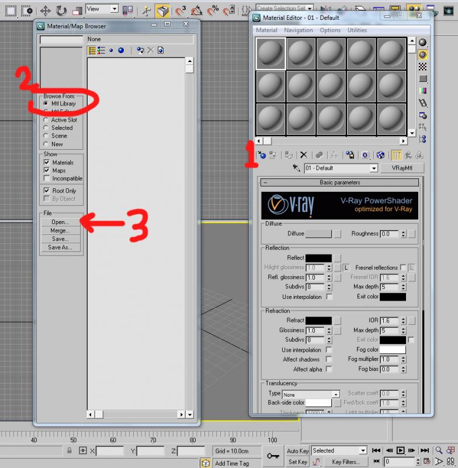Toggle the Maps checkbox
The height and width of the screenshot is (468, 458).
pos(47,170)
